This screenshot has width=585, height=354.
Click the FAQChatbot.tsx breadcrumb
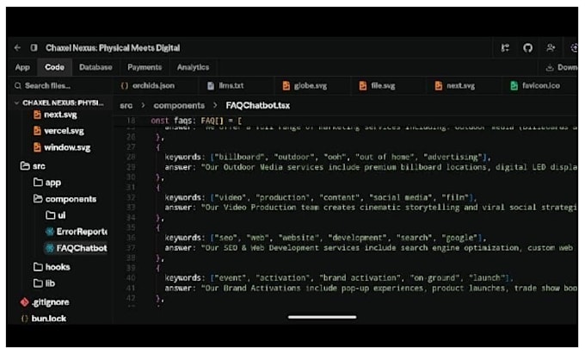pyautogui.click(x=258, y=106)
